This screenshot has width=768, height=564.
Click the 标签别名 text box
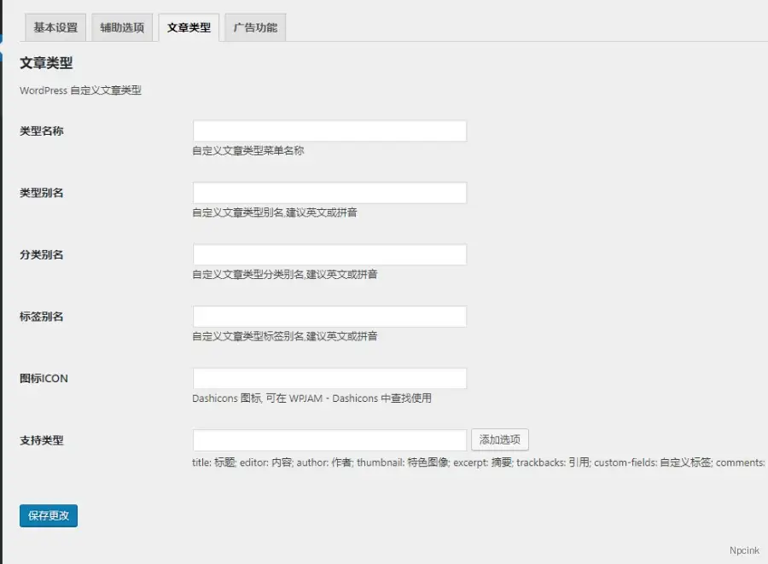tap(329, 316)
